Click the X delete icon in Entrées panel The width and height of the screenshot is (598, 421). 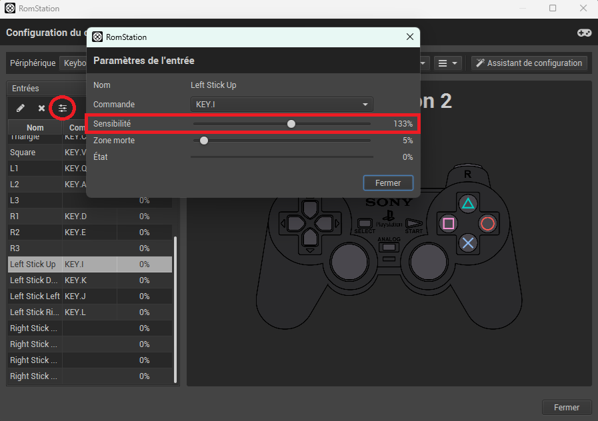click(x=41, y=108)
